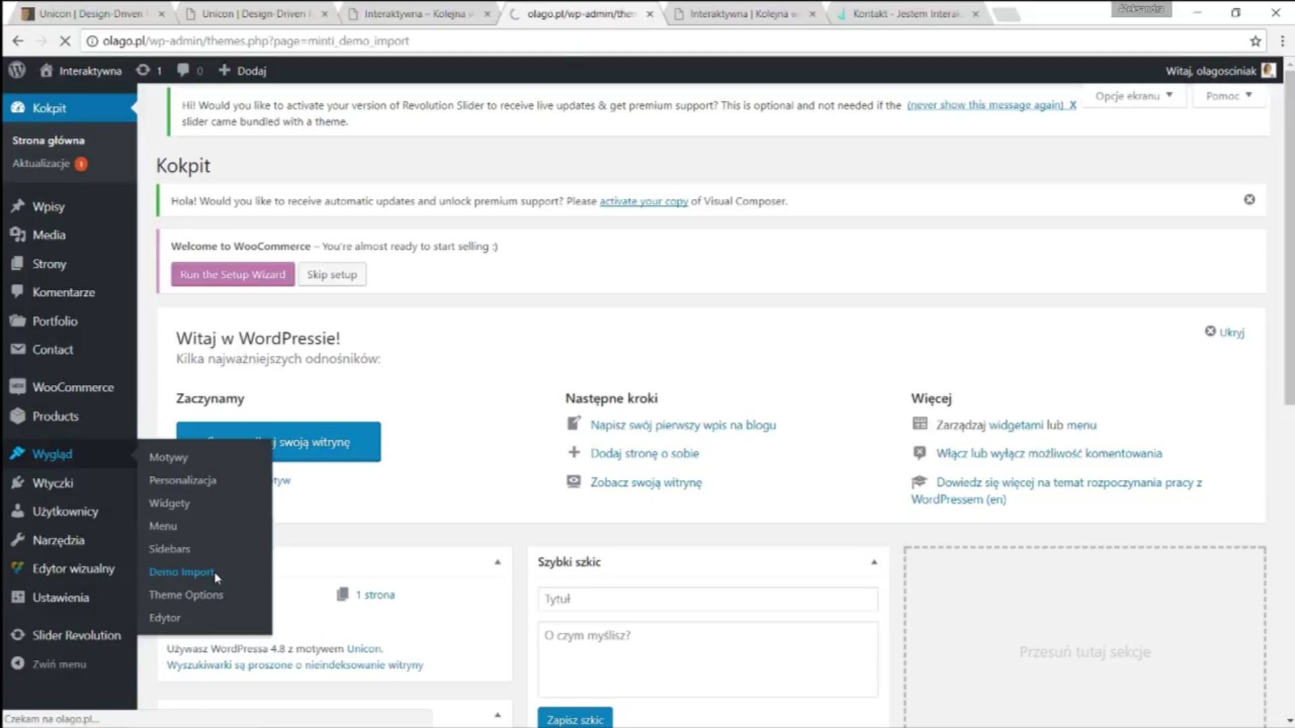Stop page loading with the X button

[x=65, y=41]
